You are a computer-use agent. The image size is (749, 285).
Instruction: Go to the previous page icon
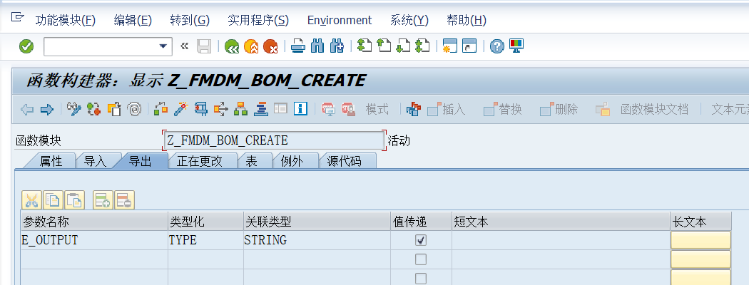(x=384, y=46)
